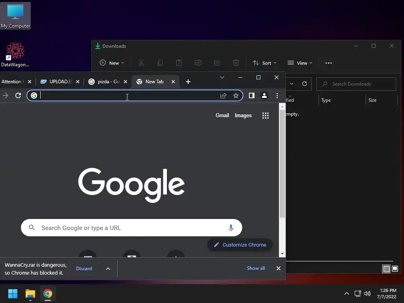Close the Attention tab

29,82
